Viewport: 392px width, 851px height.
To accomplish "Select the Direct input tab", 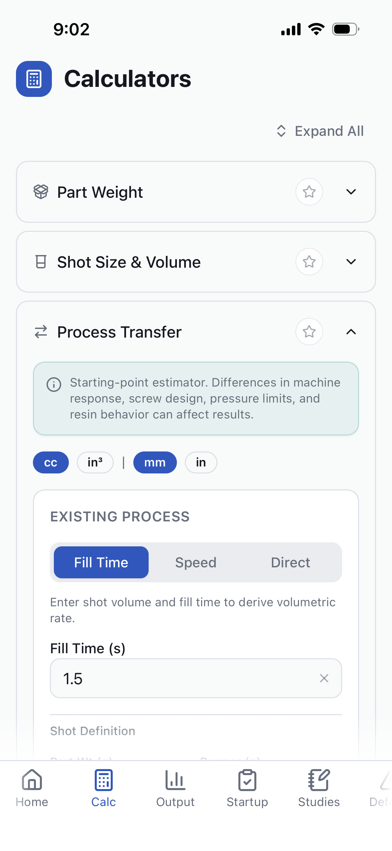I will [x=290, y=562].
